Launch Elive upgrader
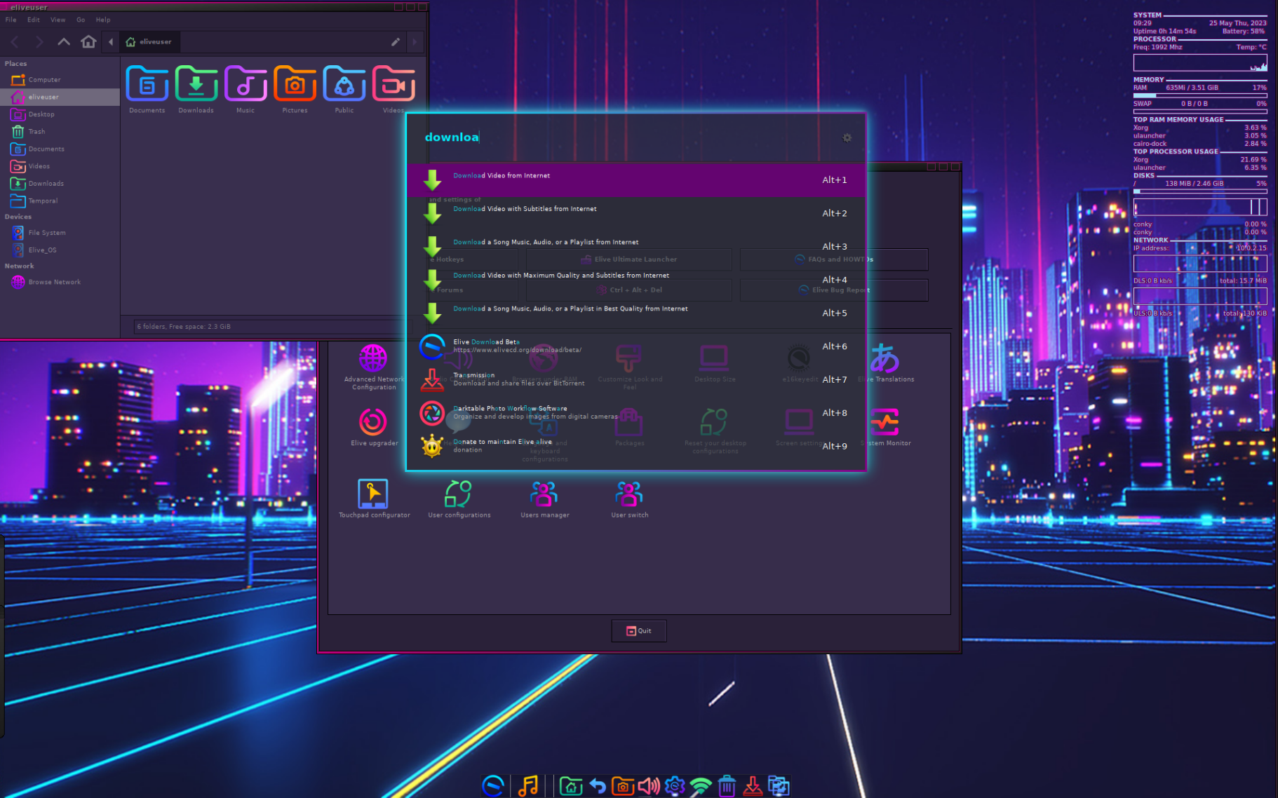Screen dimensions: 1278x798 coord(374,427)
